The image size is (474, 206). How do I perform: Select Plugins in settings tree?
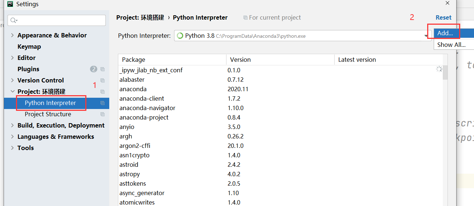click(28, 69)
